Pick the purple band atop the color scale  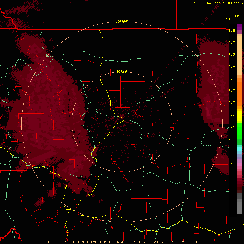(239, 27)
